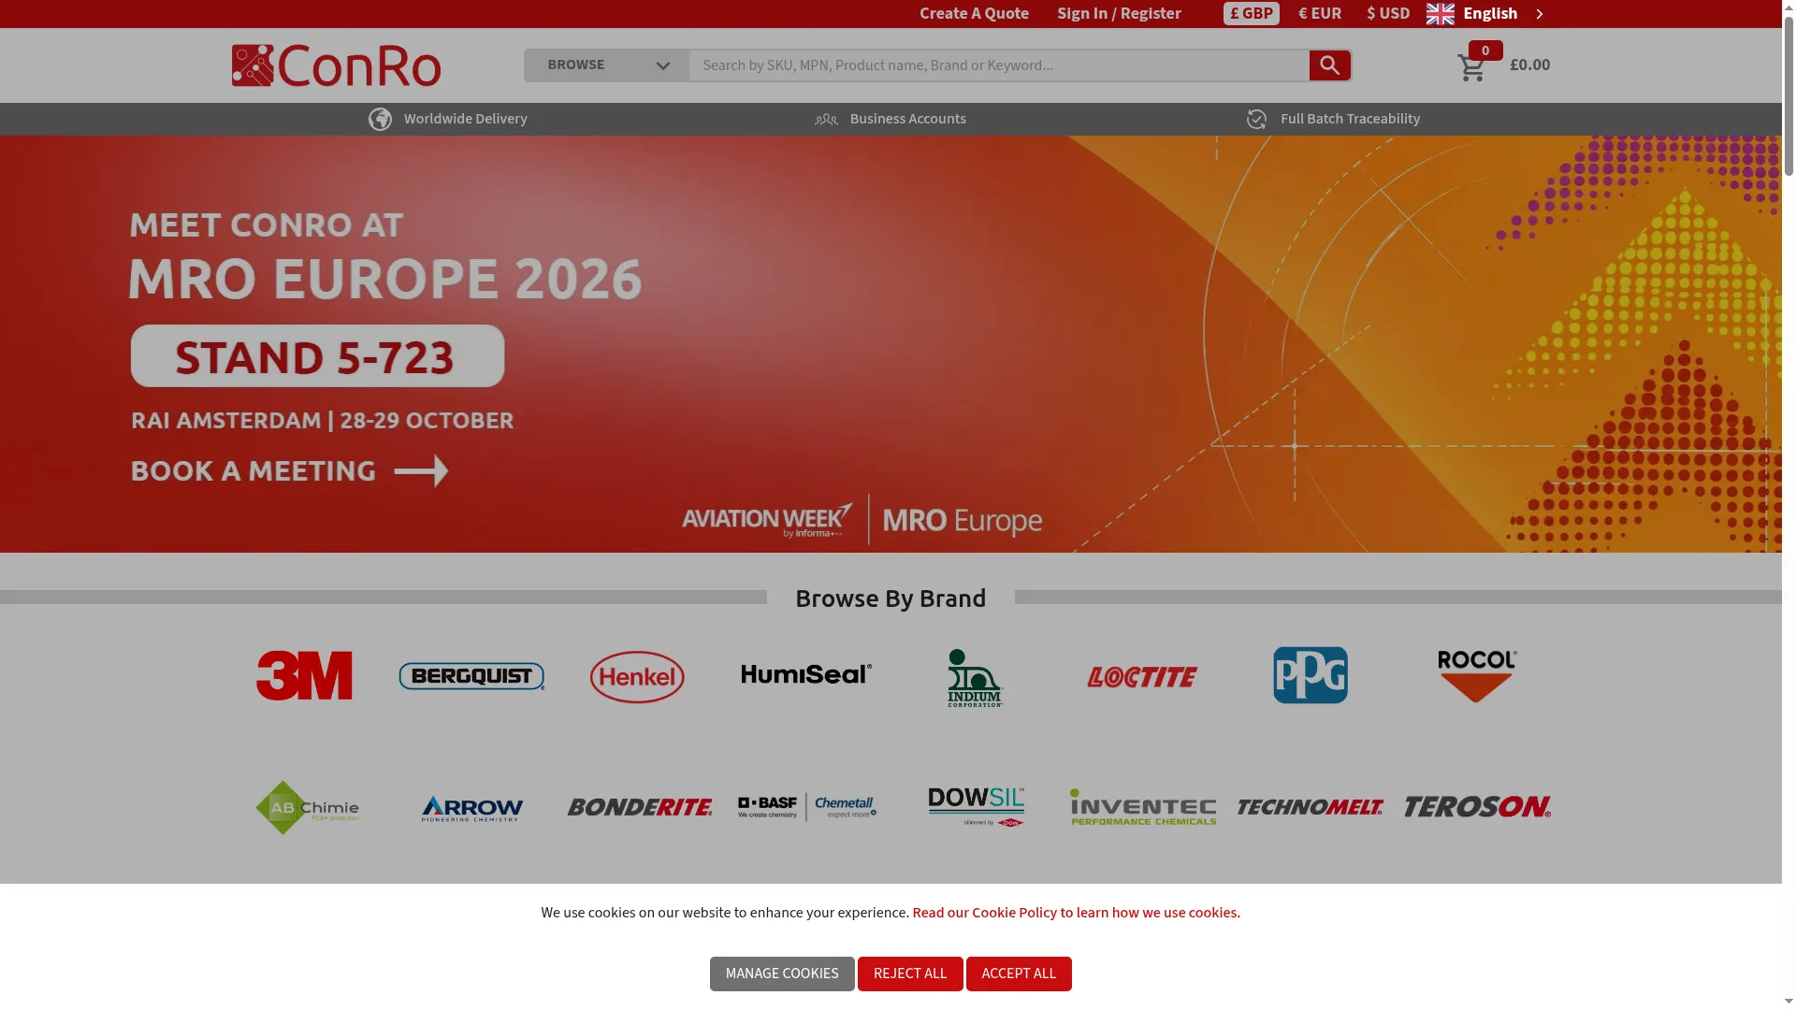Click the ConRo logo
The height and width of the screenshot is (1010, 1796).
(x=336, y=65)
